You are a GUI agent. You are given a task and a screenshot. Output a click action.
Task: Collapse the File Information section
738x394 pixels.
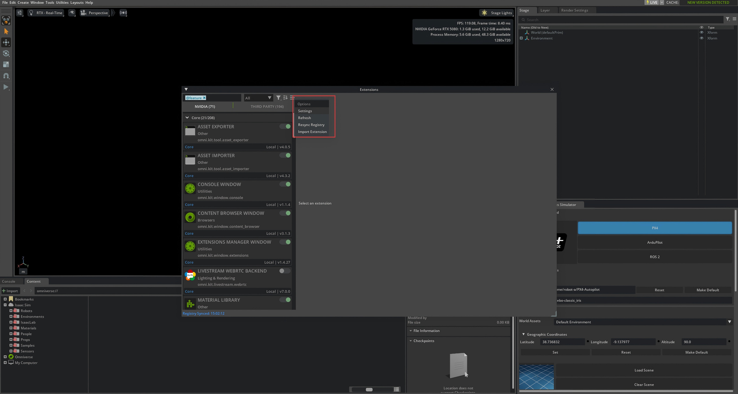click(x=411, y=331)
